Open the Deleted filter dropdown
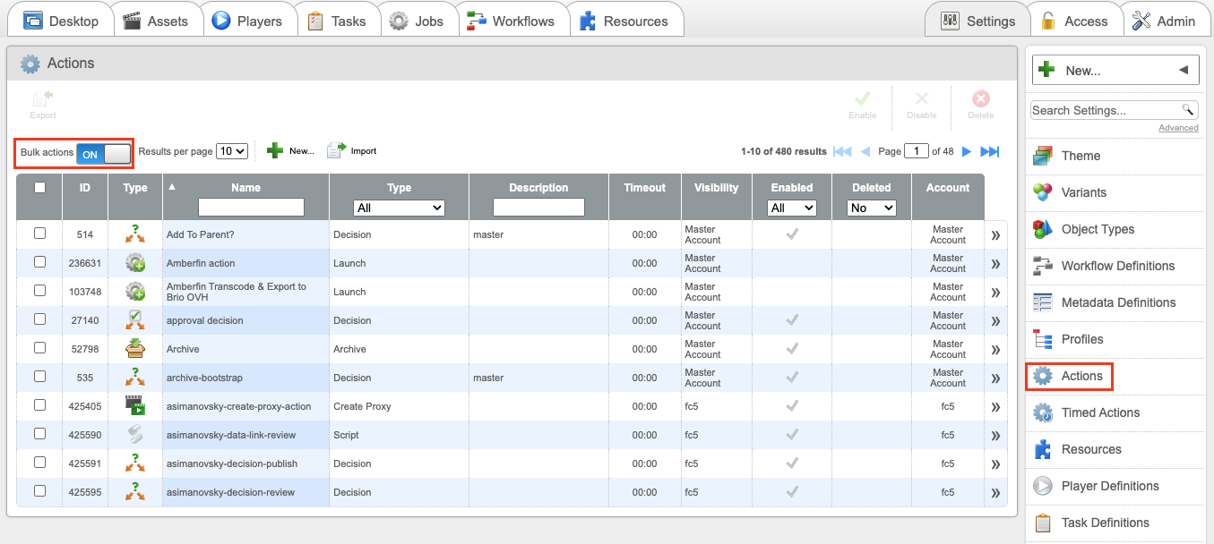The width and height of the screenshot is (1214, 544). pos(872,208)
